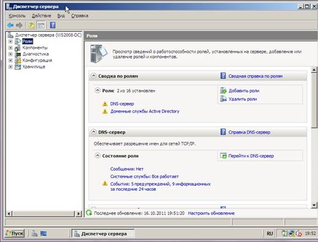Collapse the Сводка по ролям section
The height and width of the screenshot is (242, 318).
click(93, 76)
